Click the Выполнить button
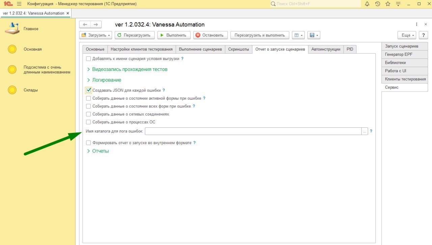The width and height of the screenshot is (432, 245). tap(174, 35)
